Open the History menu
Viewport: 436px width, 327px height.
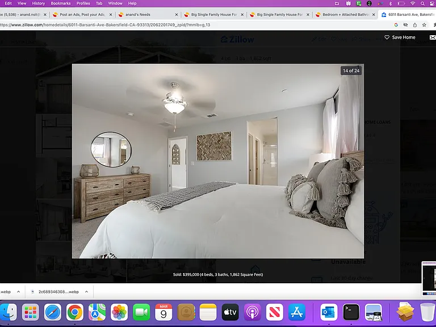coord(39,3)
